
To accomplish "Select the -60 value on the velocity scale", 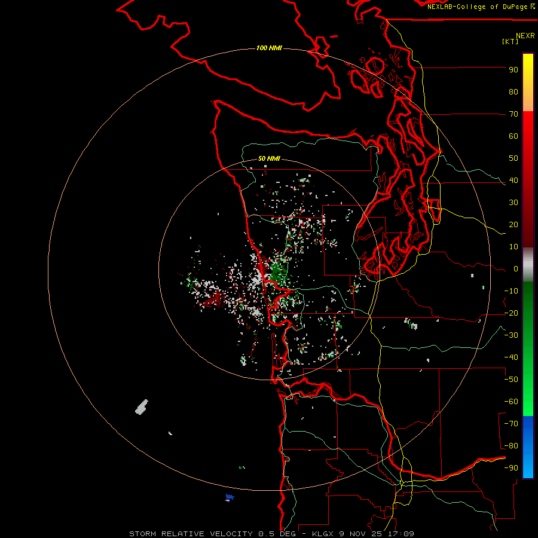I will [511, 402].
